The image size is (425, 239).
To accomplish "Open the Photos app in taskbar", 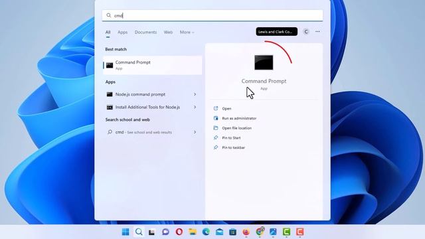I will pyautogui.click(x=273, y=232).
